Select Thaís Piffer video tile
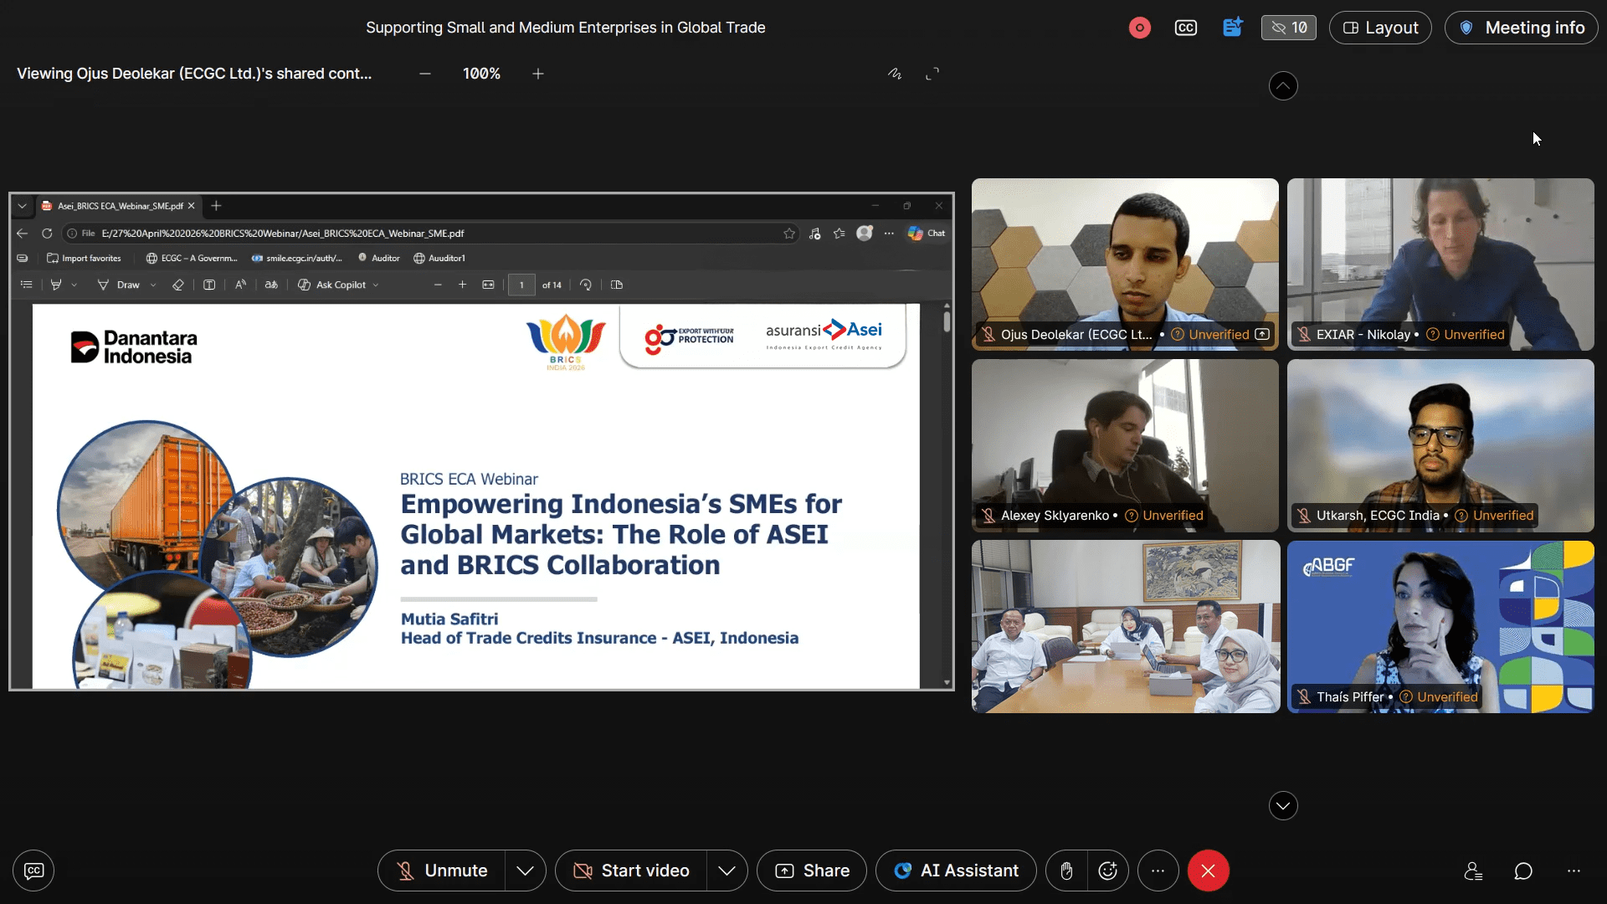The width and height of the screenshot is (1607, 904). click(1440, 627)
